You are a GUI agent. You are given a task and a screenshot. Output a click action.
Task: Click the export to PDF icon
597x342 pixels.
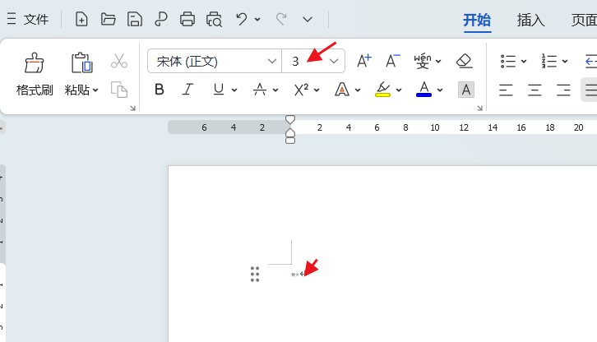[x=161, y=19]
